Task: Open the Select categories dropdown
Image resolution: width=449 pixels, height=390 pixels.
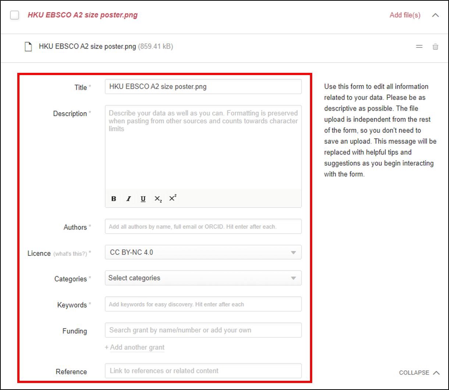Action: (x=203, y=278)
